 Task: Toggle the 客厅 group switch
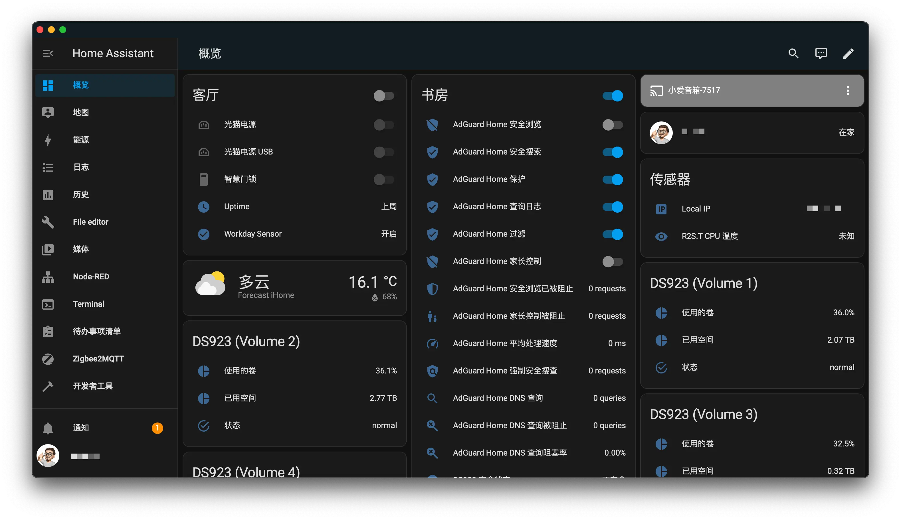pos(383,96)
